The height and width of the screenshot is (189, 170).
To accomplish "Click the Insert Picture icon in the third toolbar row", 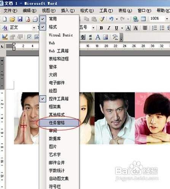I will (105, 37).
